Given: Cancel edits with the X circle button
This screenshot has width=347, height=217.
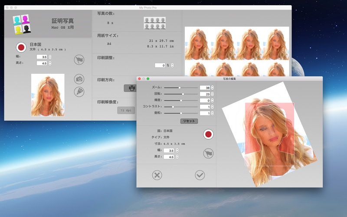Looking at the screenshot, I should (x=157, y=175).
